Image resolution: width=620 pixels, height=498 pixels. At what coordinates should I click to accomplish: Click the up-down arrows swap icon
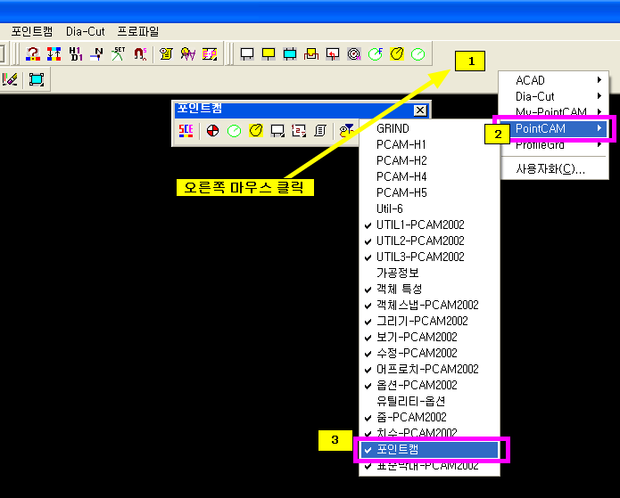pyautogui.click(x=54, y=53)
